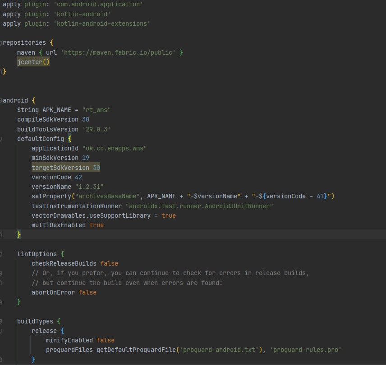This screenshot has height=365, width=386.
Task: Click the "rt_wms" APK_NAME value
Action: 96,110
